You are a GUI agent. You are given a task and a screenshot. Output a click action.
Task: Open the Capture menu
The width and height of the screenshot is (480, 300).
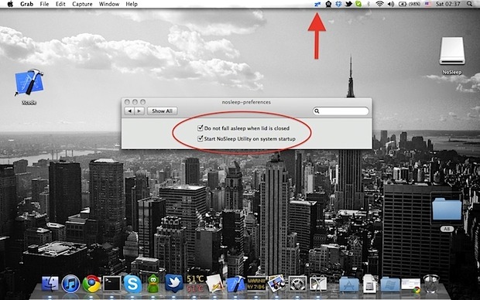(x=82, y=4)
